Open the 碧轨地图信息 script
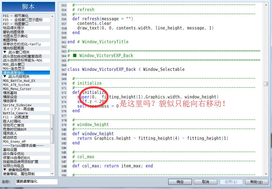This screenshot has height=189, width=272. (x=26, y=32)
